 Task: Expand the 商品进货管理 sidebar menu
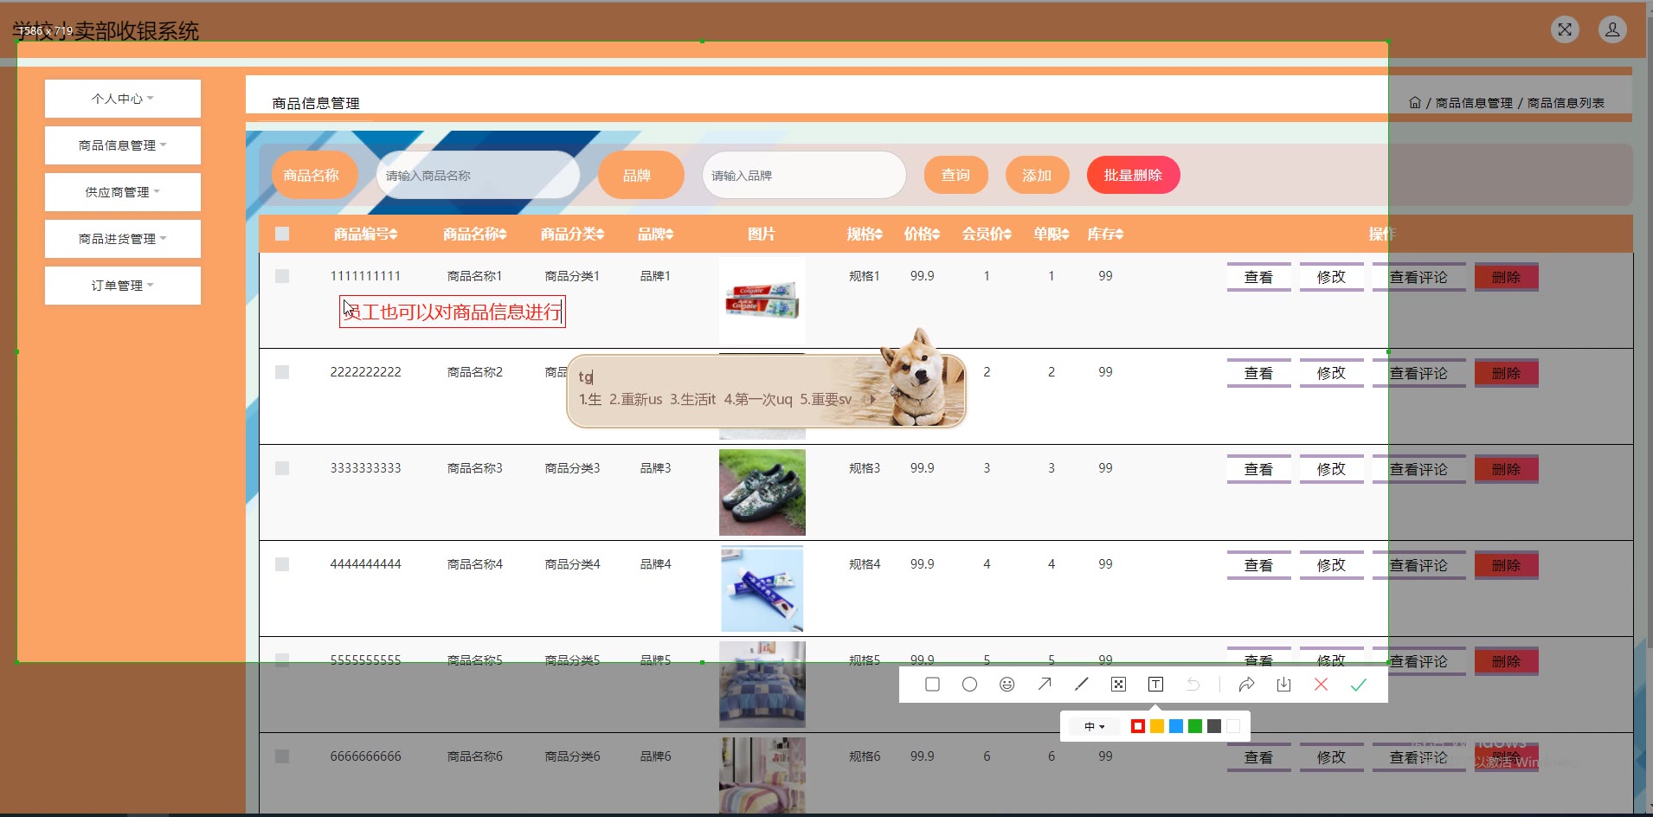(x=123, y=239)
